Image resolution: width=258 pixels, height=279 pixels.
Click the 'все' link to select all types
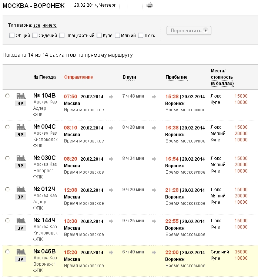click(x=37, y=25)
